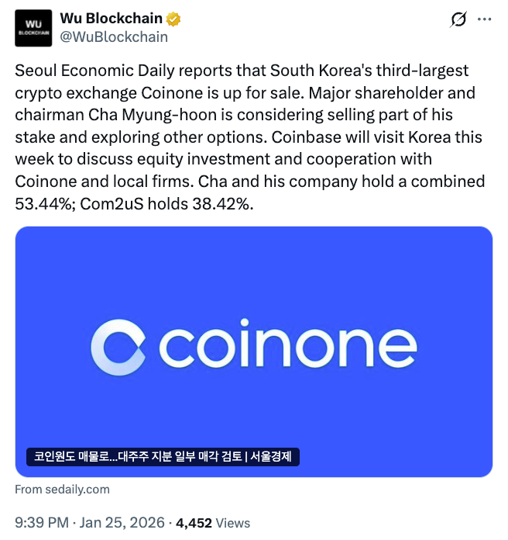Image resolution: width=508 pixels, height=540 pixels.
Task: Click the Wu Blockchain profile avatar
Action: (33, 28)
